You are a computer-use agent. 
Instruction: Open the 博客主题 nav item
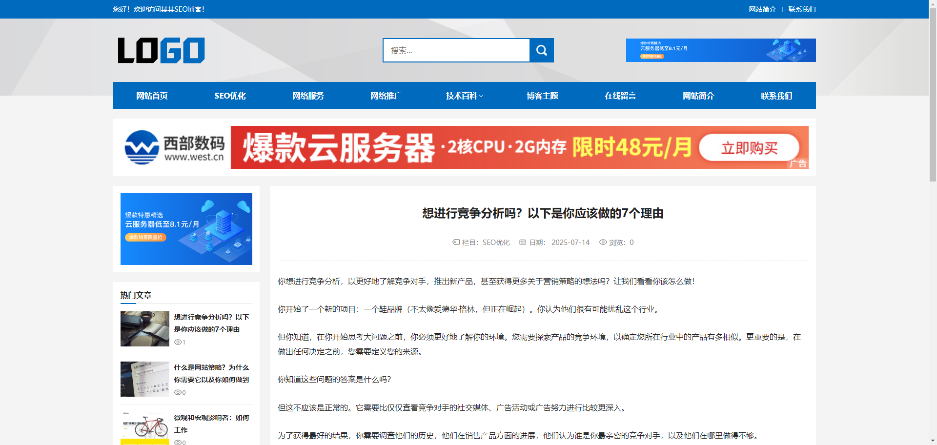542,96
